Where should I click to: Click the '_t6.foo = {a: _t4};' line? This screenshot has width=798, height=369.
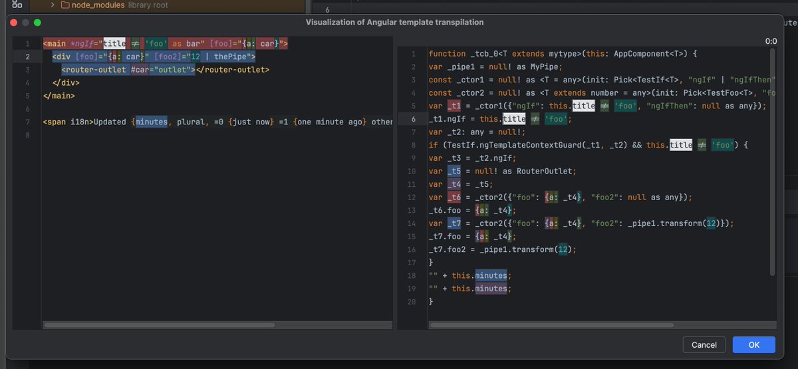[x=472, y=210]
